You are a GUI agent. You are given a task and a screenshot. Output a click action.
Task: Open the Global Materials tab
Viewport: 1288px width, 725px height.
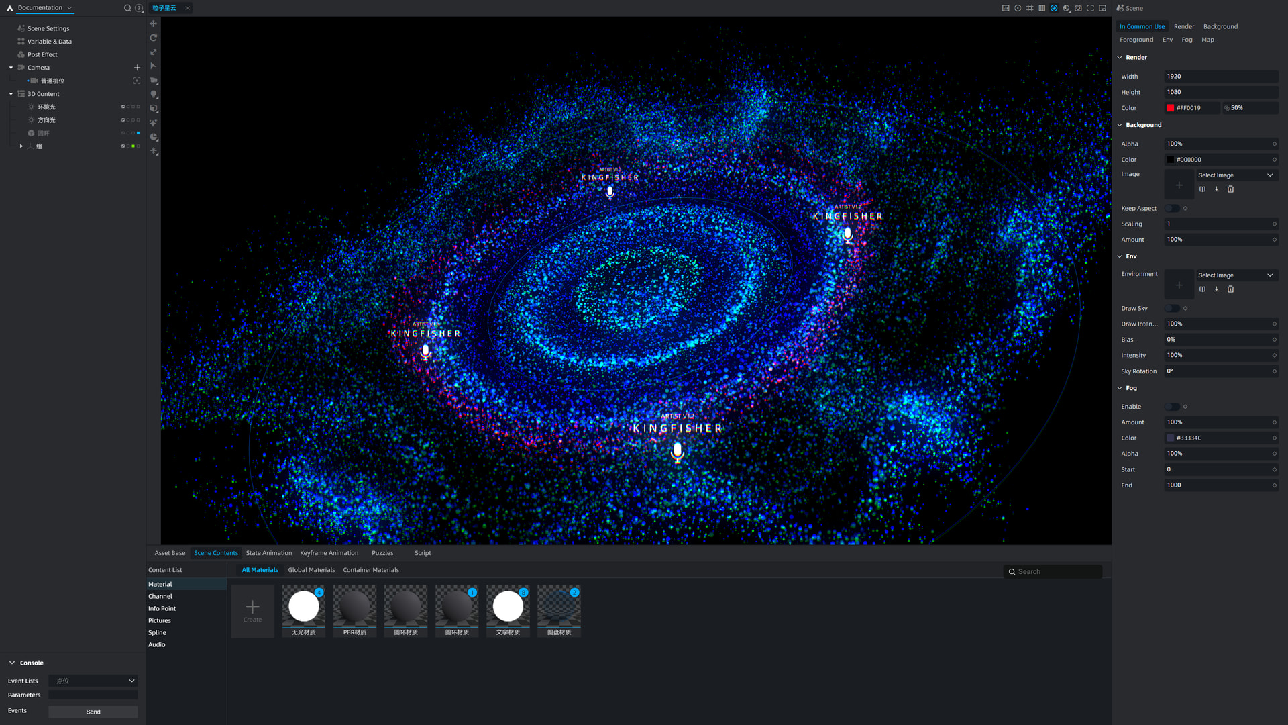pos(311,570)
